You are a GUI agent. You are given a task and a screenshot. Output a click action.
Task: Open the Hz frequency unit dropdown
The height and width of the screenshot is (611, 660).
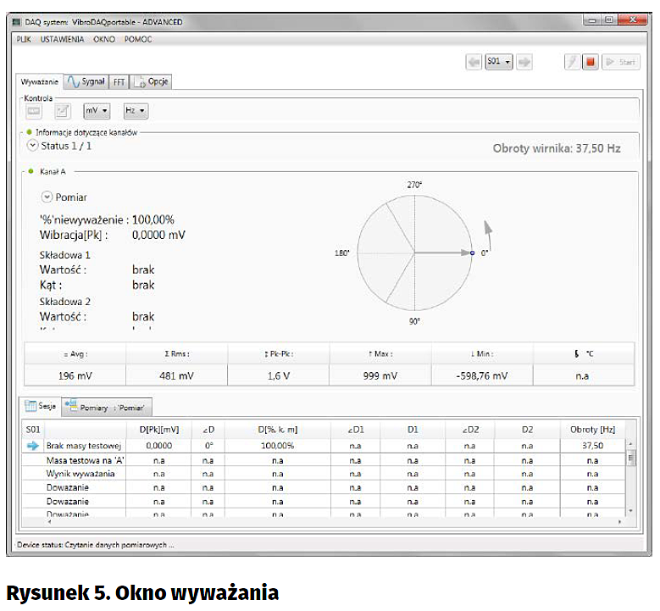(136, 110)
